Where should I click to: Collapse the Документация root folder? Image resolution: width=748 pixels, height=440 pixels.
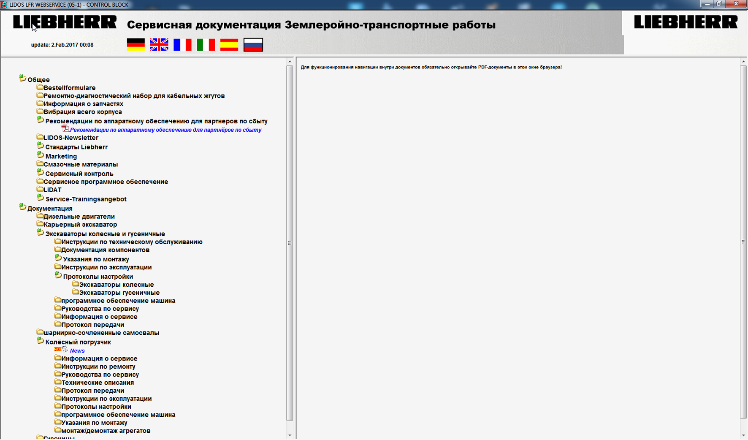23,207
